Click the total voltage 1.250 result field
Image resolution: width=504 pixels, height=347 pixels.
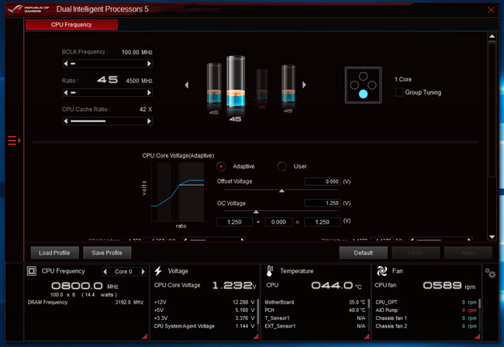(x=323, y=222)
